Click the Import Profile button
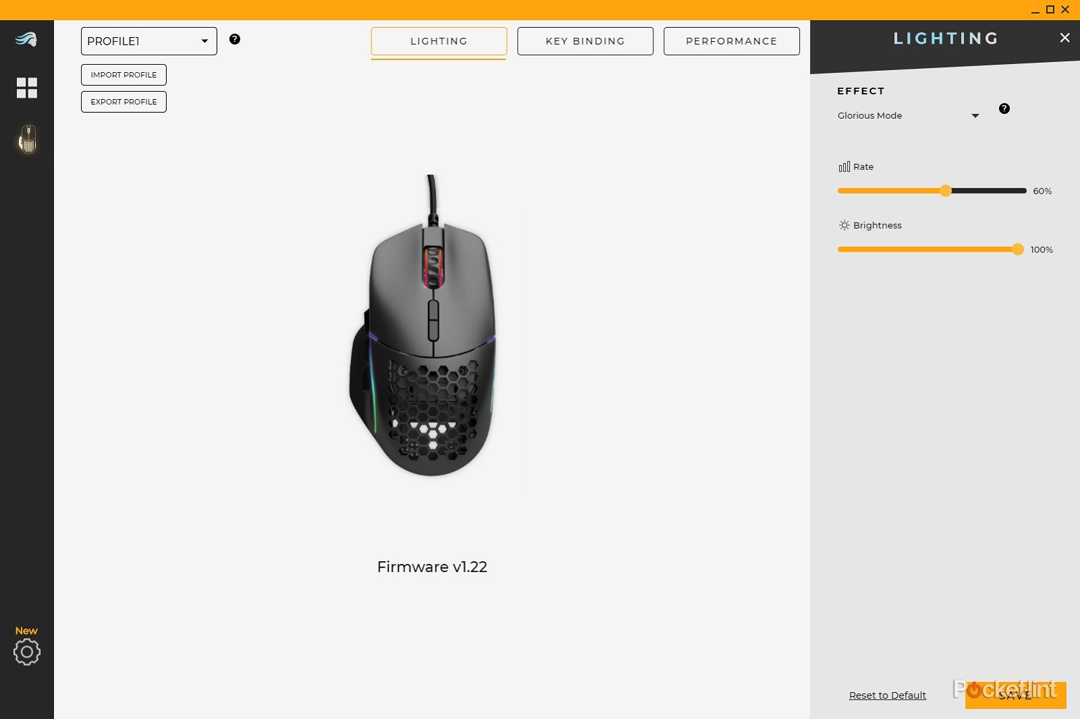The image size is (1080, 719). pyautogui.click(x=124, y=75)
